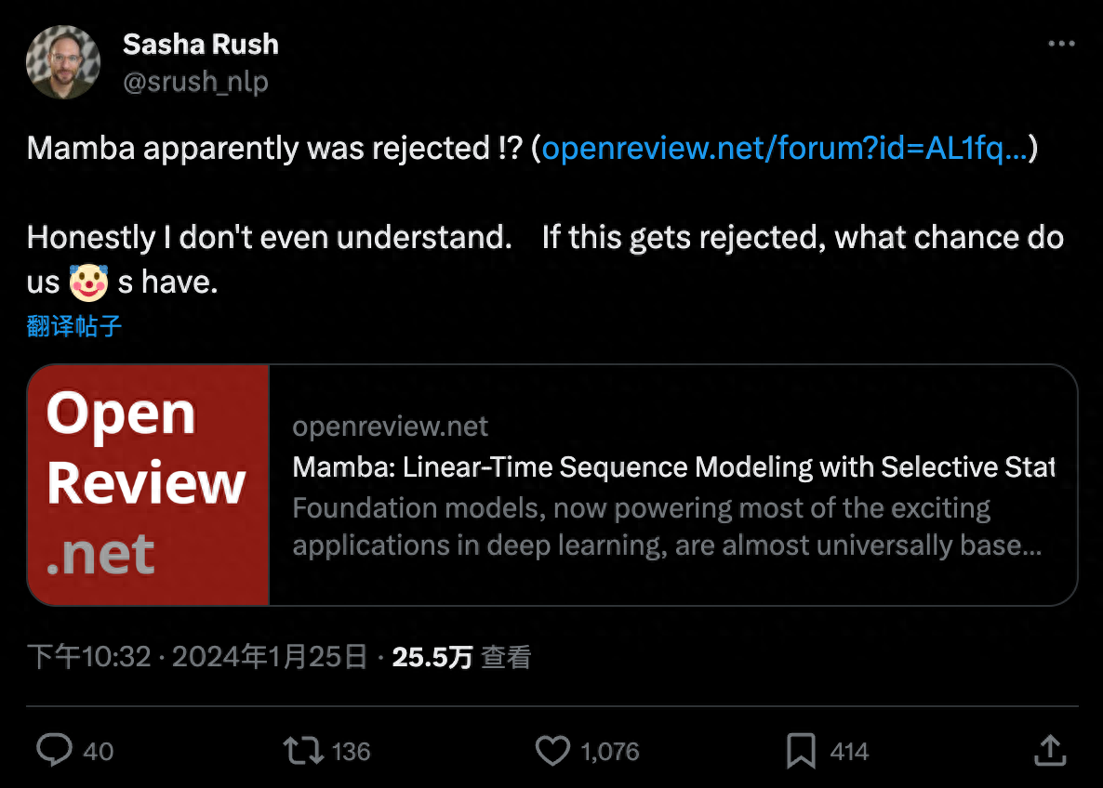
Task: Click the post timestamp 下午10:32 2024年1月25日
Action: point(197,658)
